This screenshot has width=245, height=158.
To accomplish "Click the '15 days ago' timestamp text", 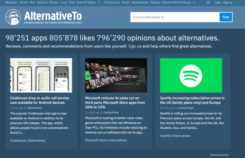I will pyautogui.click(x=167, y=108).
